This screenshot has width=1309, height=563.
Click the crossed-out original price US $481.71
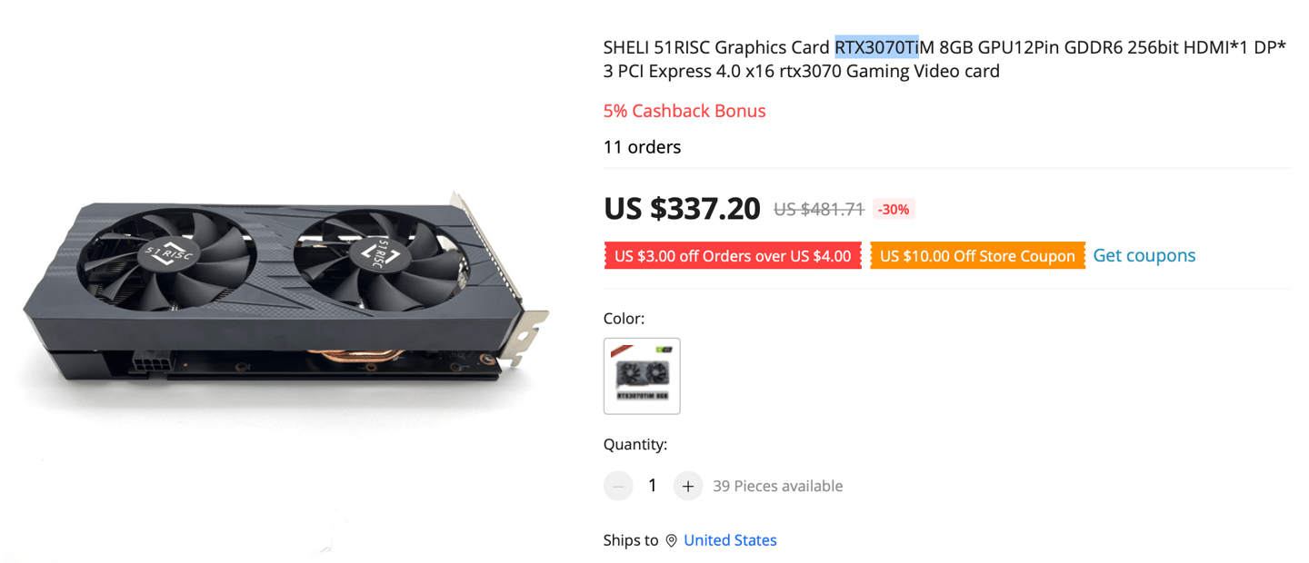[x=818, y=209]
